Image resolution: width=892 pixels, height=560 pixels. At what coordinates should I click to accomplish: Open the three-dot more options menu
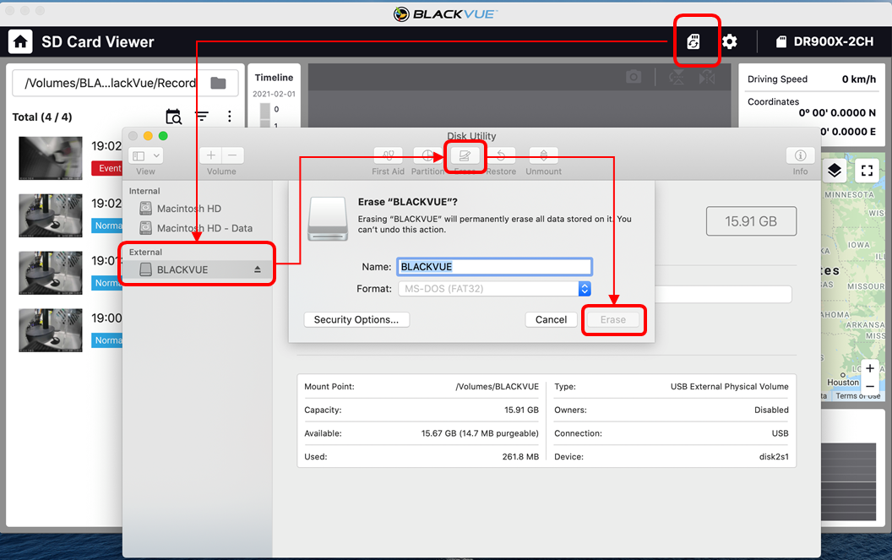tap(229, 117)
